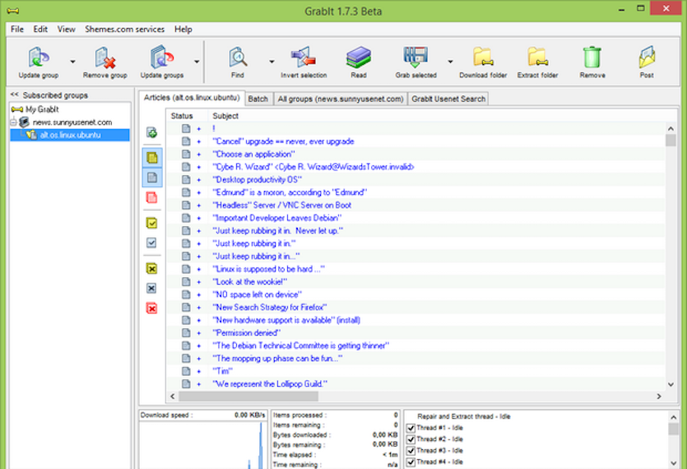Click the page icon of "Permission denied" row
Screen dimensions: 687x469
186,332
